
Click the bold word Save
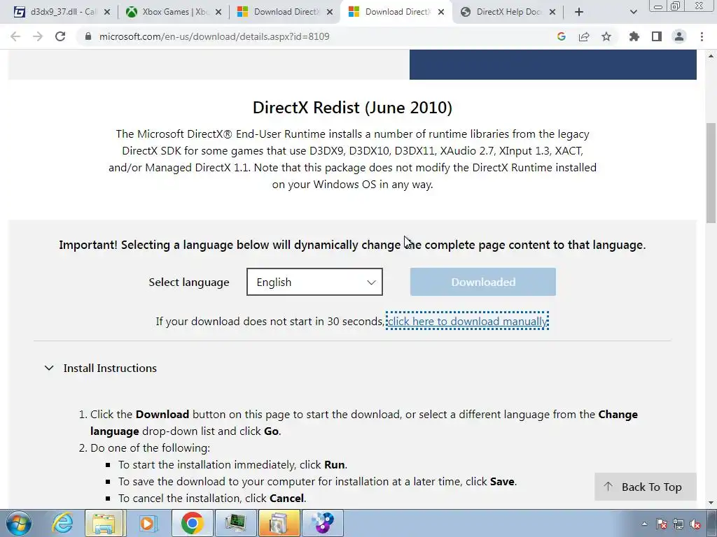pyautogui.click(x=502, y=481)
